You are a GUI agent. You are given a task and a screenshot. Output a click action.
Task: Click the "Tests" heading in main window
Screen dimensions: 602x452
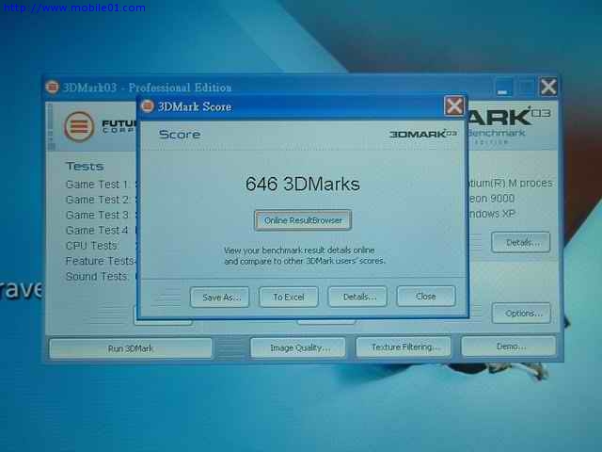coord(85,166)
